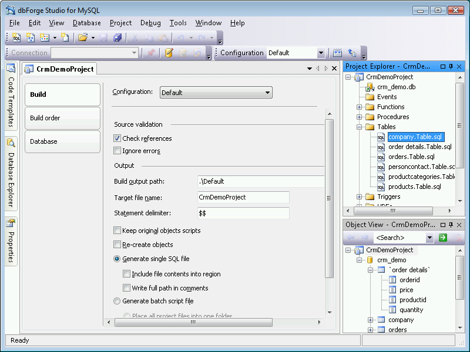Screen dimensions: 470x352
Task: Click the edit connection icon with pencil
Action: click(x=169, y=53)
